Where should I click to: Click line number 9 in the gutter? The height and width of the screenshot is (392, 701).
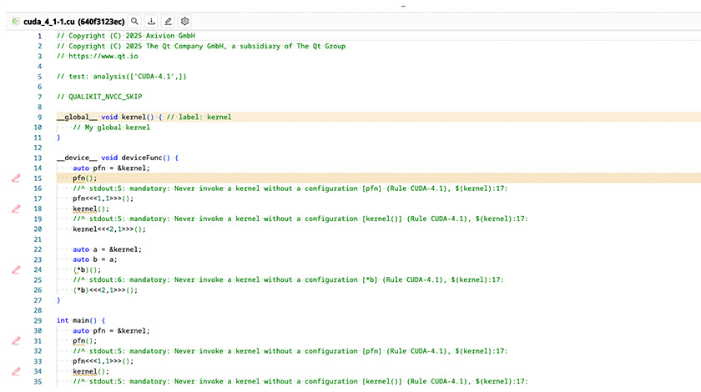coord(38,117)
